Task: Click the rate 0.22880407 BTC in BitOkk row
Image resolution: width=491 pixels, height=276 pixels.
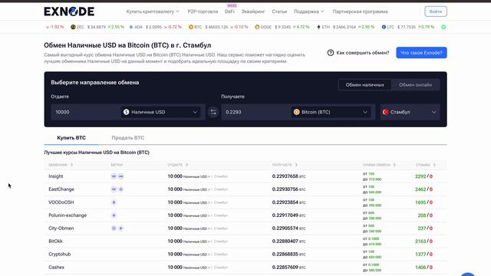Action: pos(288,242)
